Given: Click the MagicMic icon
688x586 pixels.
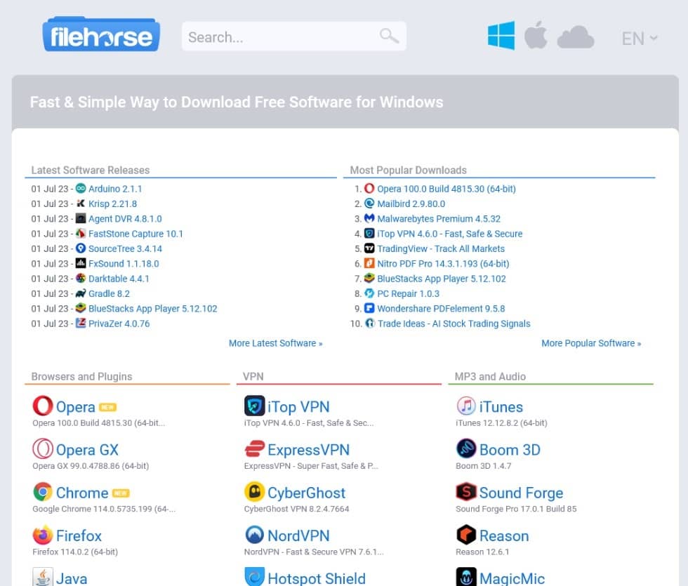Looking at the screenshot, I should (x=466, y=577).
